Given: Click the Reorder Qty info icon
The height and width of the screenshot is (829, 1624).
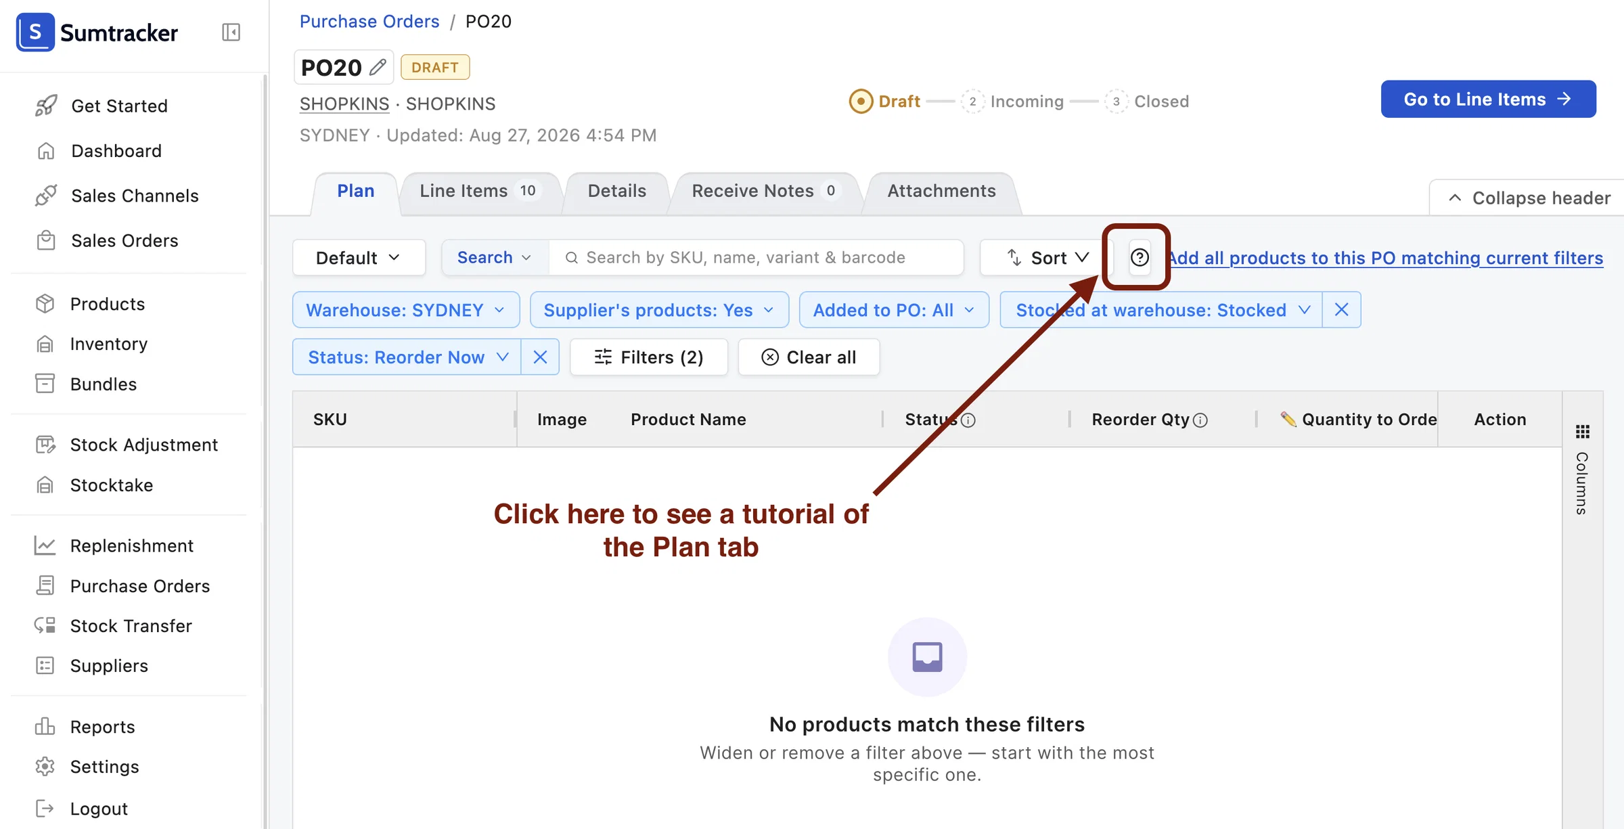Looking at the screenshot, I should tap(1200, 420).
